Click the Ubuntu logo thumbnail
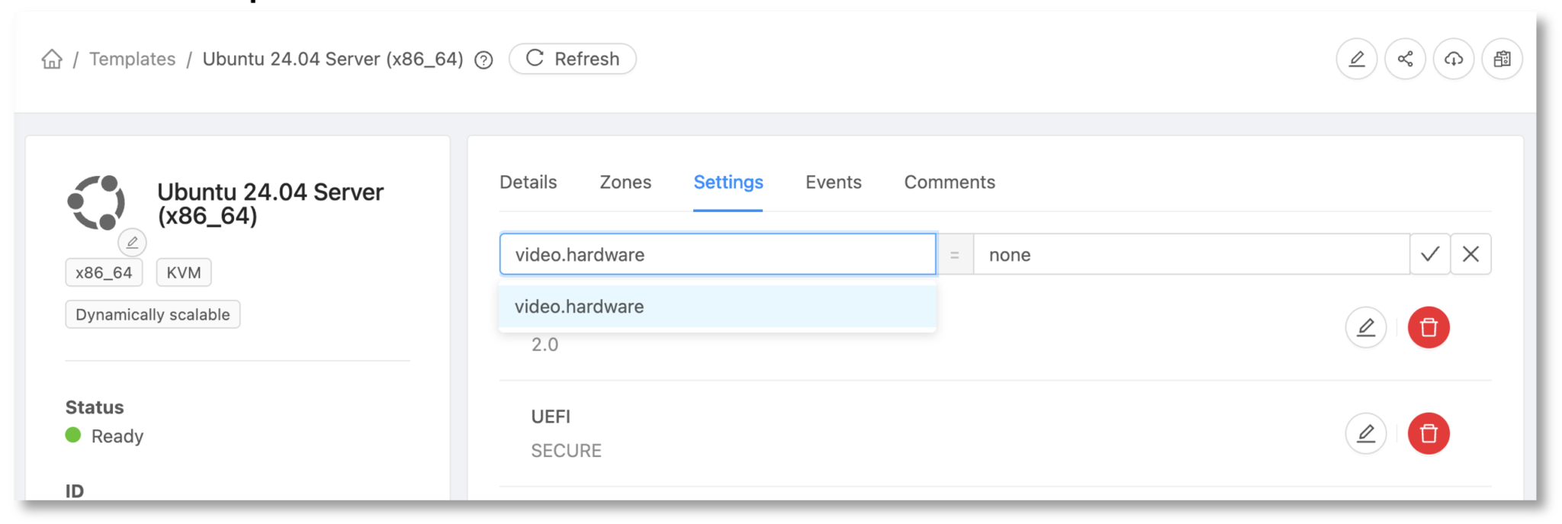This screenshot has height=524, width=1562. (96, 202)
